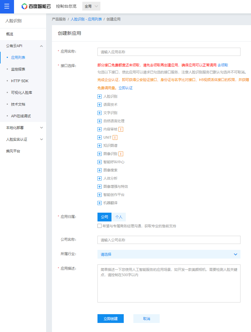Screen dimensions: 251x332
Task: Focus the 应用描述 text area
Action: pyautogui.click(x=169, y=283)
